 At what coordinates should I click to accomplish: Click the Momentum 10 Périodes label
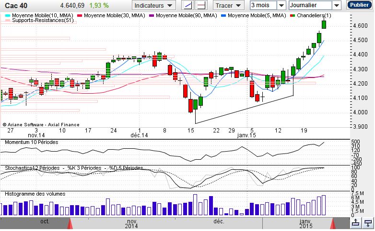31,142
